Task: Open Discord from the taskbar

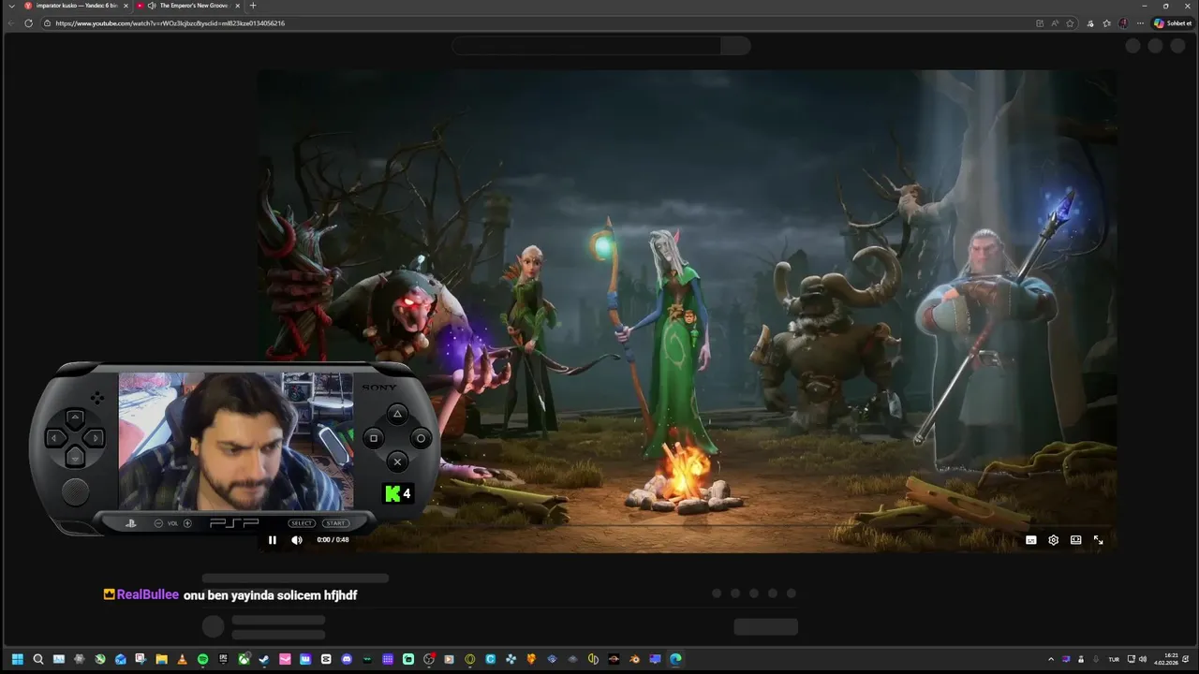Action: click(x=347, y=659)
